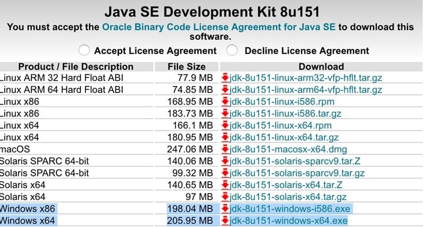This screenshot has height=227, width=425.
Task: Click red download arrow for windows-i586.exe
Action: (225, 209)
